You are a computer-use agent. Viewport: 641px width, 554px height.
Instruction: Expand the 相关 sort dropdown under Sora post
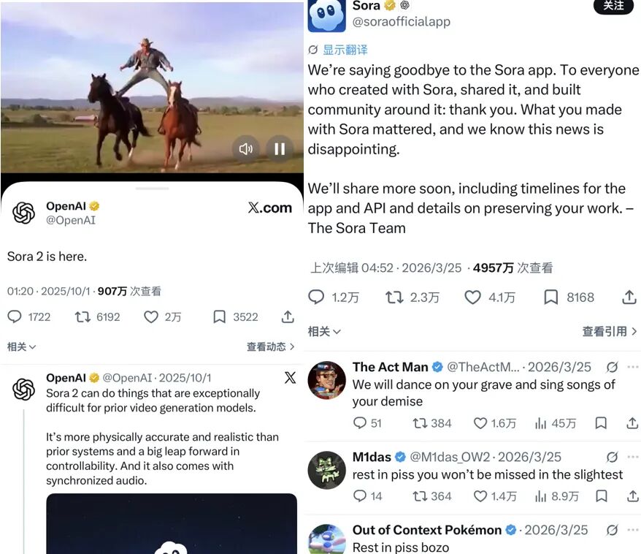tap(324, 331)
